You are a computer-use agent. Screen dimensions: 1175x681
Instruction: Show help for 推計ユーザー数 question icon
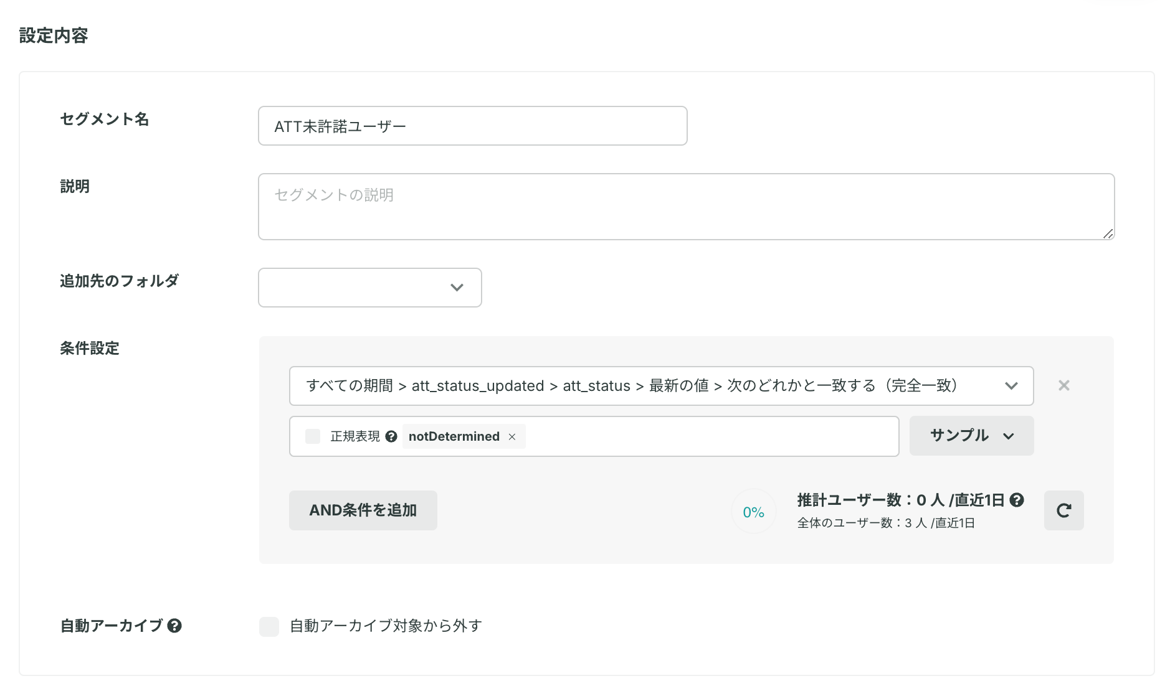coord(1017,500)
